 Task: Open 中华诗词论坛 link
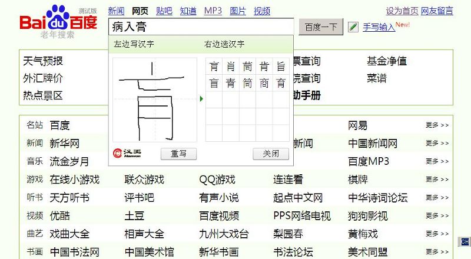click(378, 197)
